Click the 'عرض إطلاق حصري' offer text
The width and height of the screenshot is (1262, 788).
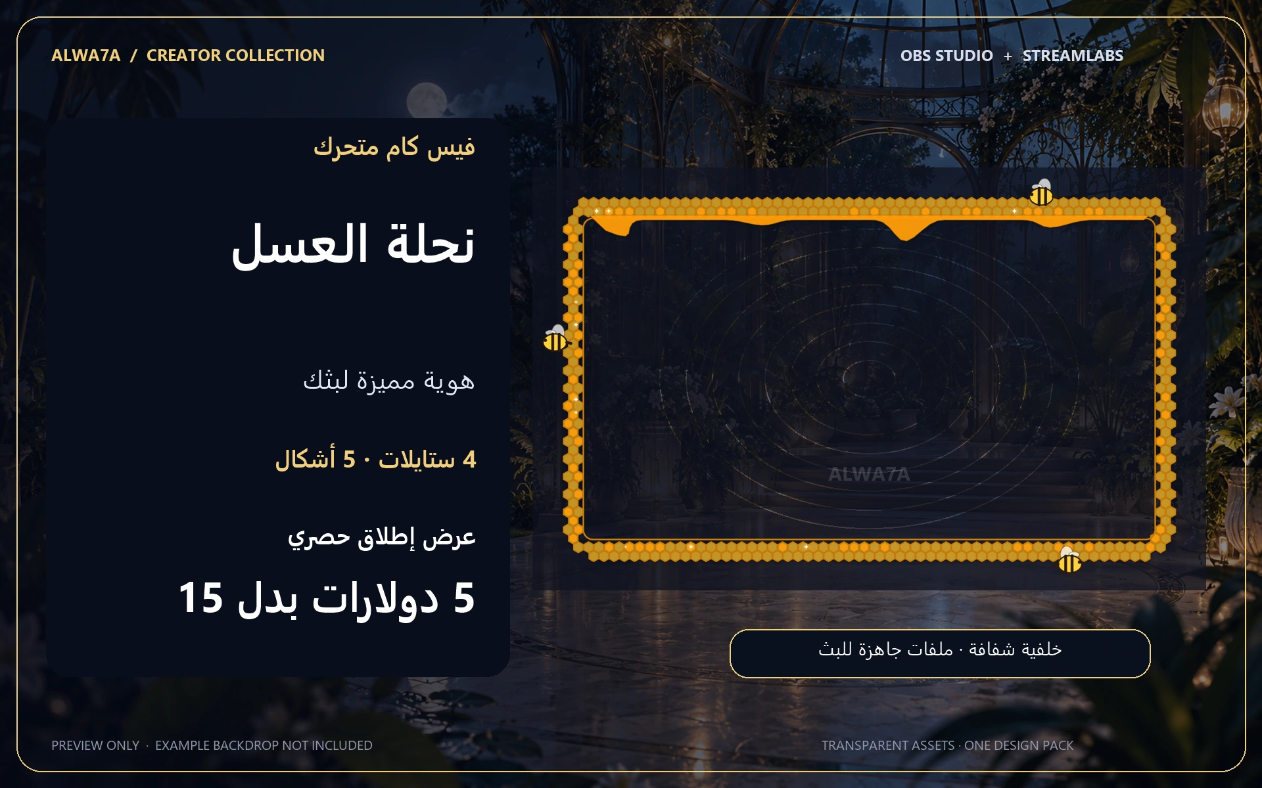click(381, 537)
